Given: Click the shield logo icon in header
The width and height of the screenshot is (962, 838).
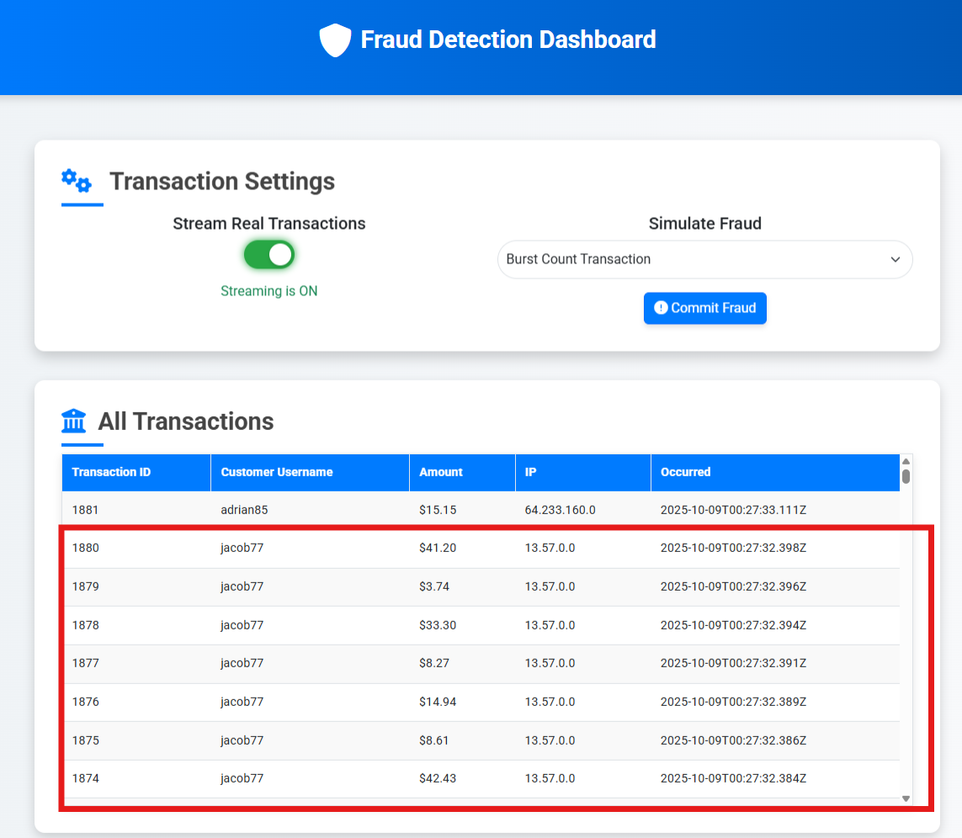Looking at the screenshot, I should (335, 40).
